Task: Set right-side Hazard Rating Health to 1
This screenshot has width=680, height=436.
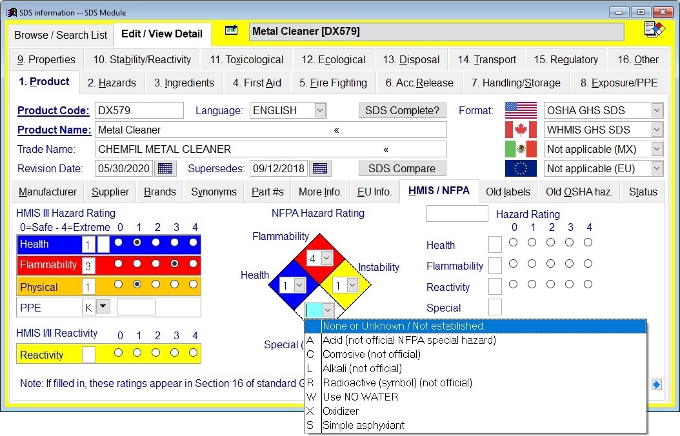Action: (532, 243)
